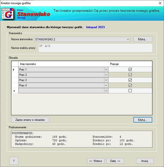Toggle the Pracuje checkbox for Prac 3

click(130, 80)
